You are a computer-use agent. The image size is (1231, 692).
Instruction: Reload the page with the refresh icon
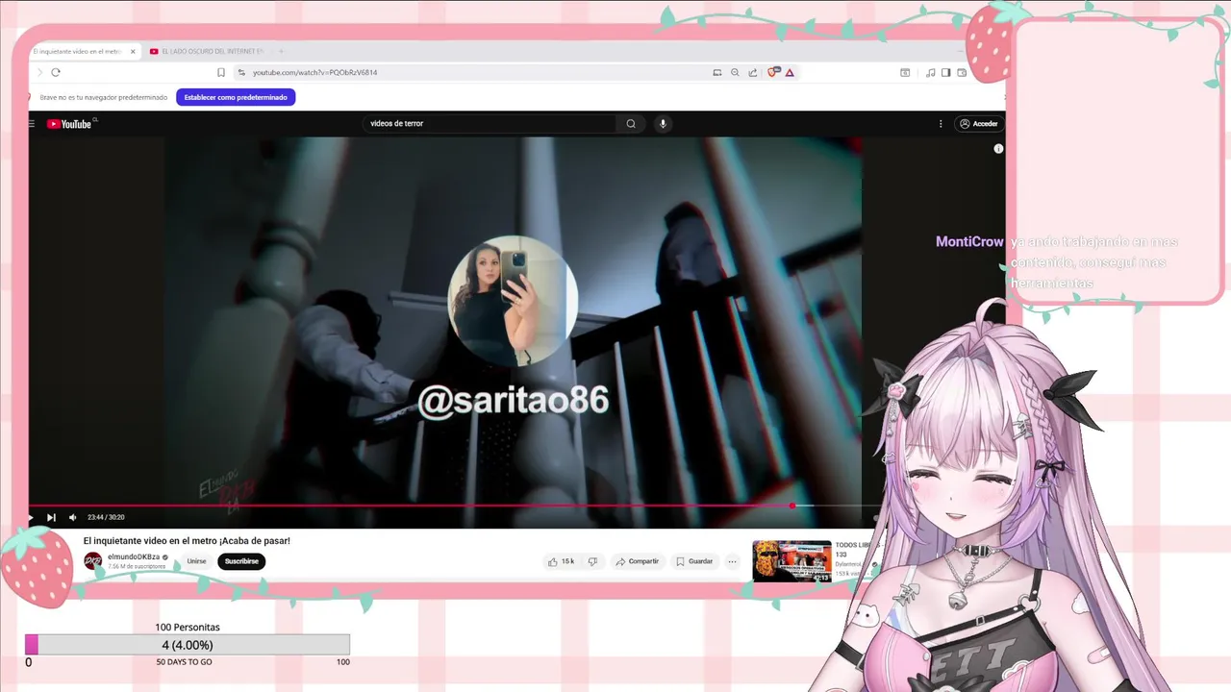(56, 72)
